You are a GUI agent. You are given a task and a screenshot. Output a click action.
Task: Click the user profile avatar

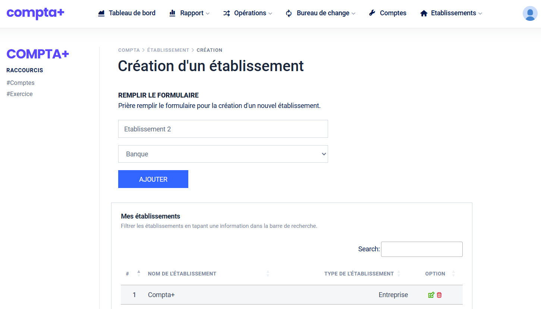pos(530,13)
